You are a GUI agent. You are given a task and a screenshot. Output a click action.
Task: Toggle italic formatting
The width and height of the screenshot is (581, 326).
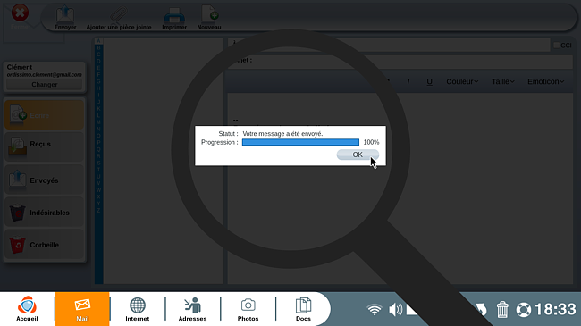coord(408,81)
